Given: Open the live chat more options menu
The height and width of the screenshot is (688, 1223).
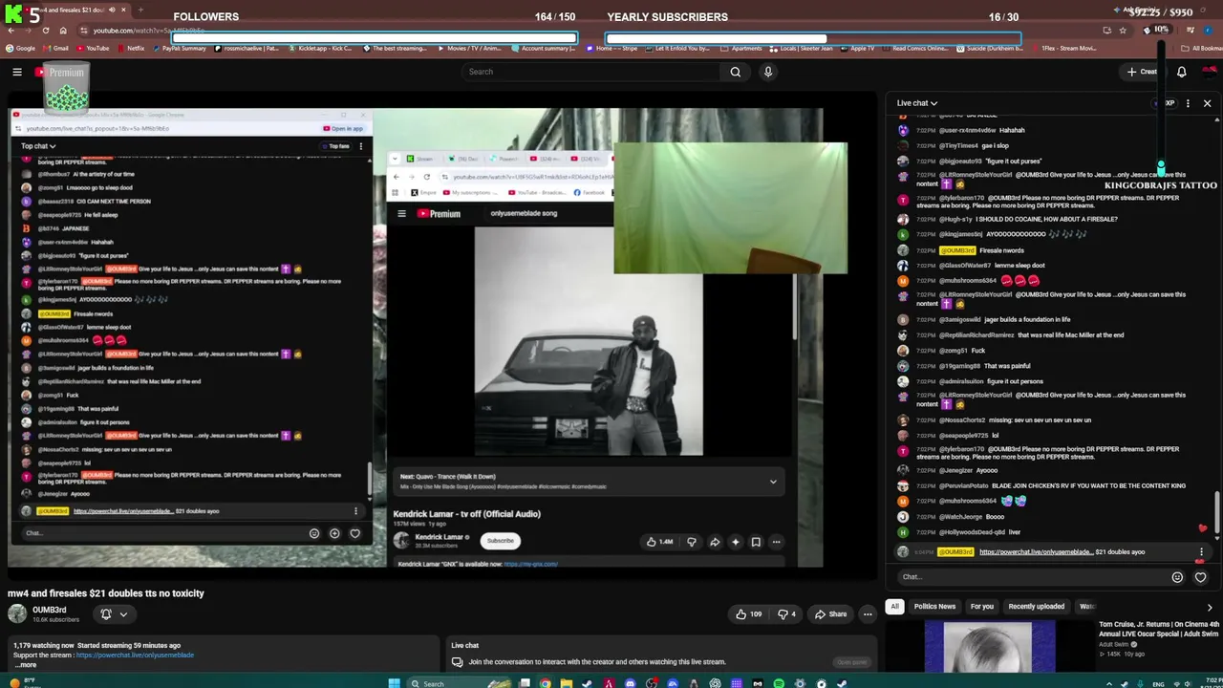Looking at the screenshot, I should [1188, 103].
